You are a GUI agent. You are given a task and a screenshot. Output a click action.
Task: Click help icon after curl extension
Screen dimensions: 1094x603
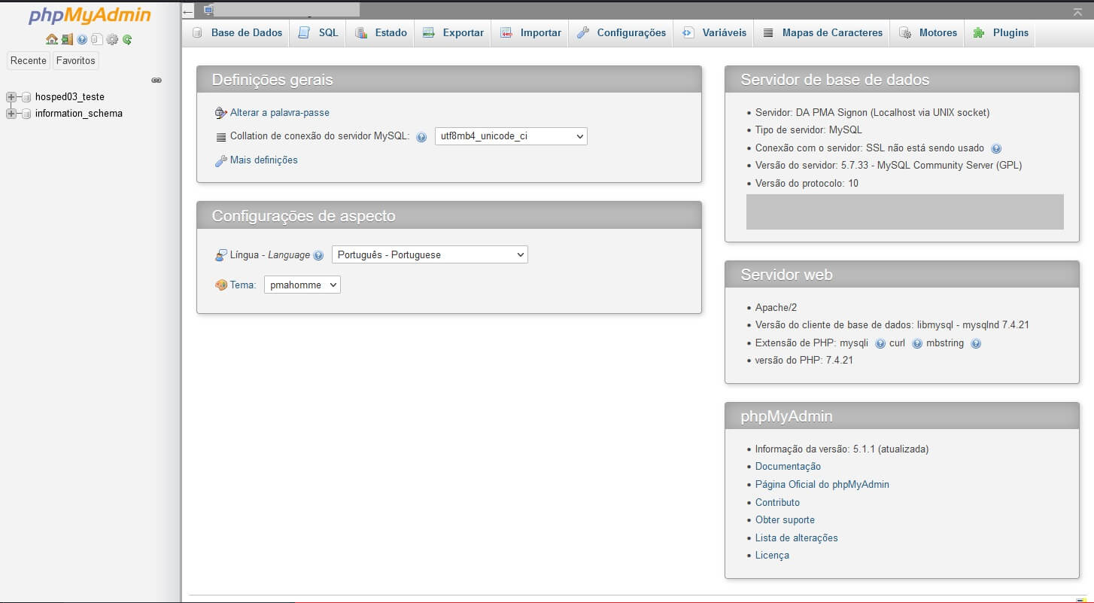click(917, 343)
